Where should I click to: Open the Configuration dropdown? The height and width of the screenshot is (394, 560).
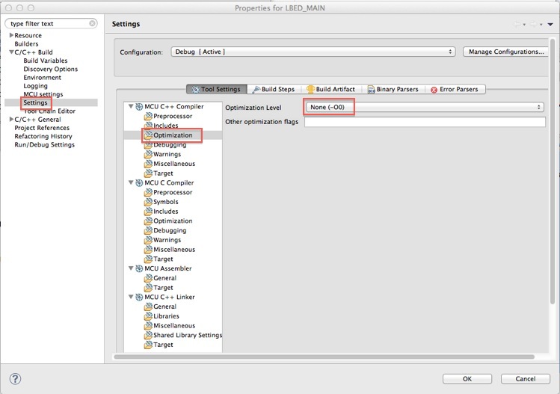pyautogui.click(x=313, y=52)
